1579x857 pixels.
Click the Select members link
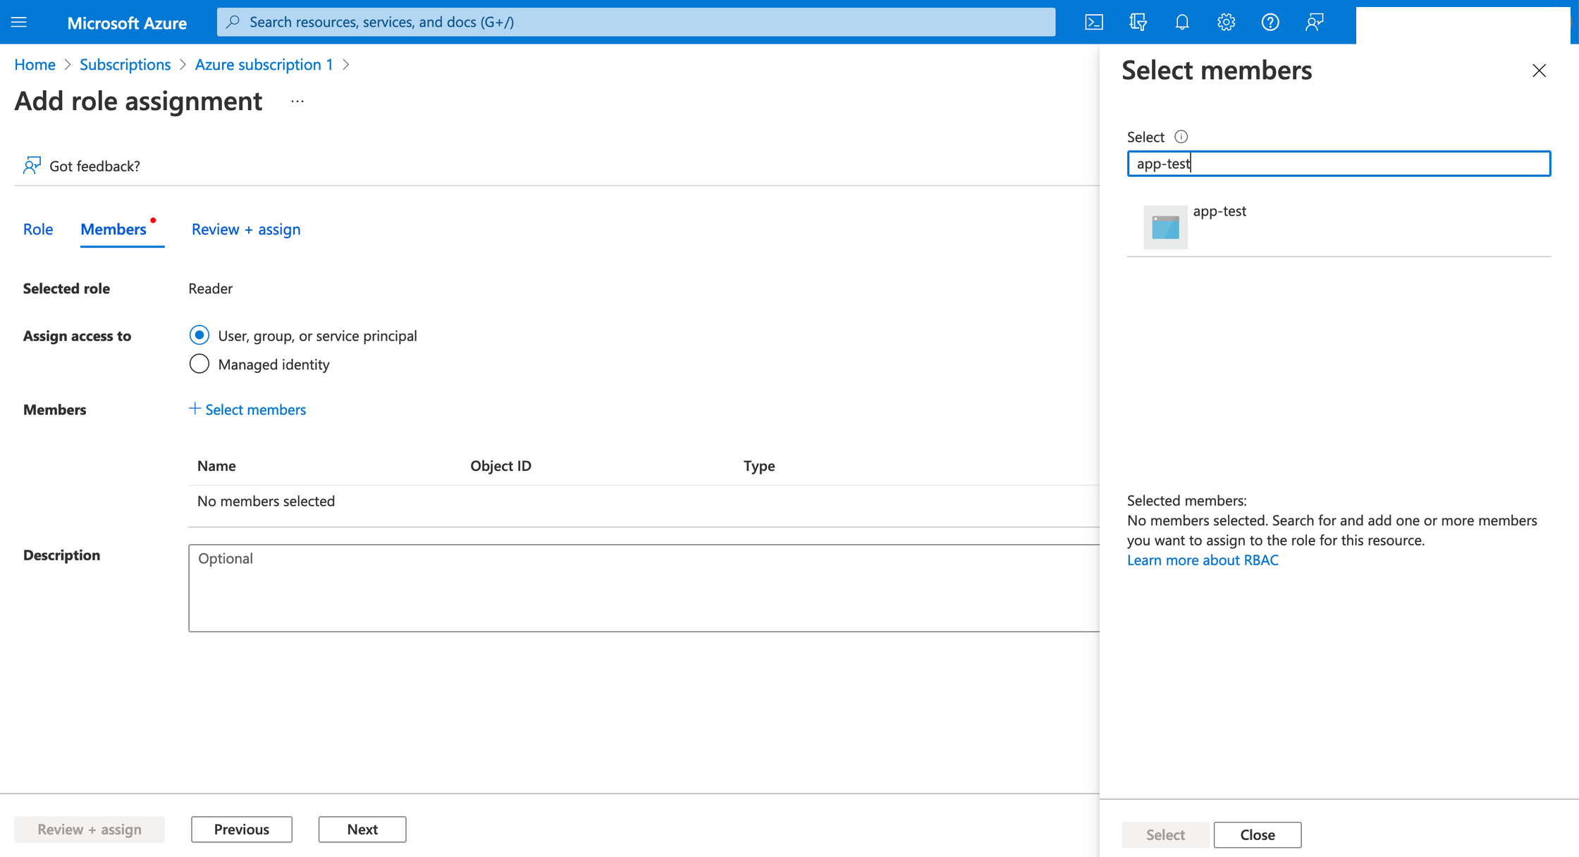pyautogui.click(x=255, y=409)
